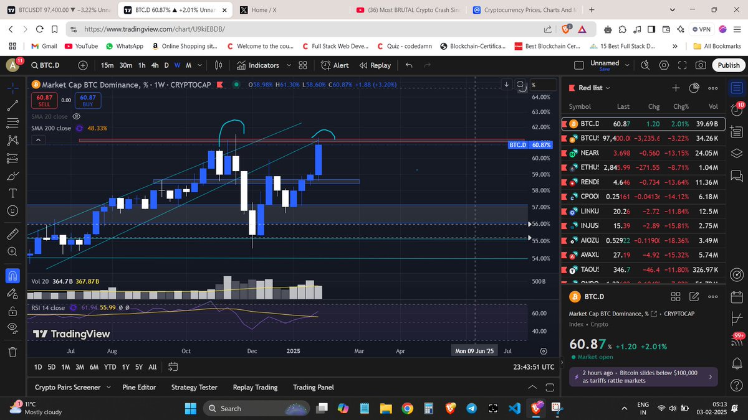The width and height of the screenshot is (748, 420).
Task: Click the trash remove objects icon
Action: 12,352
